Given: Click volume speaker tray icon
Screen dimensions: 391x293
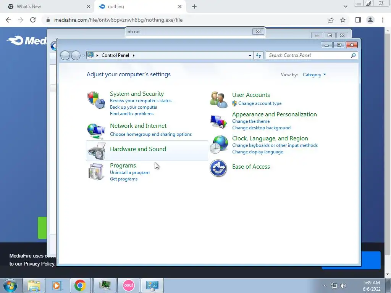Looking at the screenshot, I should (343, 286).
